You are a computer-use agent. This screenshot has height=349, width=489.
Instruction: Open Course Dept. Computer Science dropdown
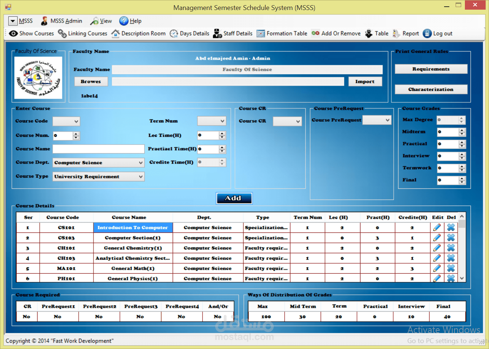pos(99,162)
